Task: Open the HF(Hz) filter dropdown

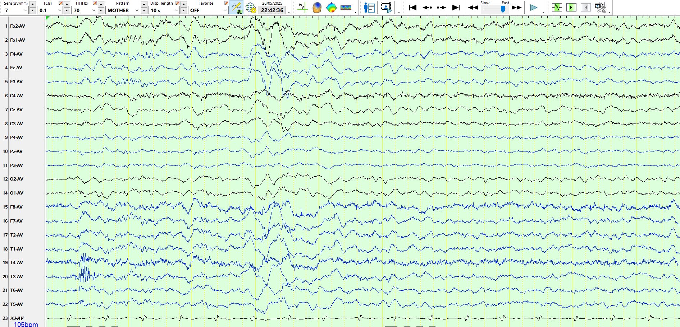Action: click(85, 10)
